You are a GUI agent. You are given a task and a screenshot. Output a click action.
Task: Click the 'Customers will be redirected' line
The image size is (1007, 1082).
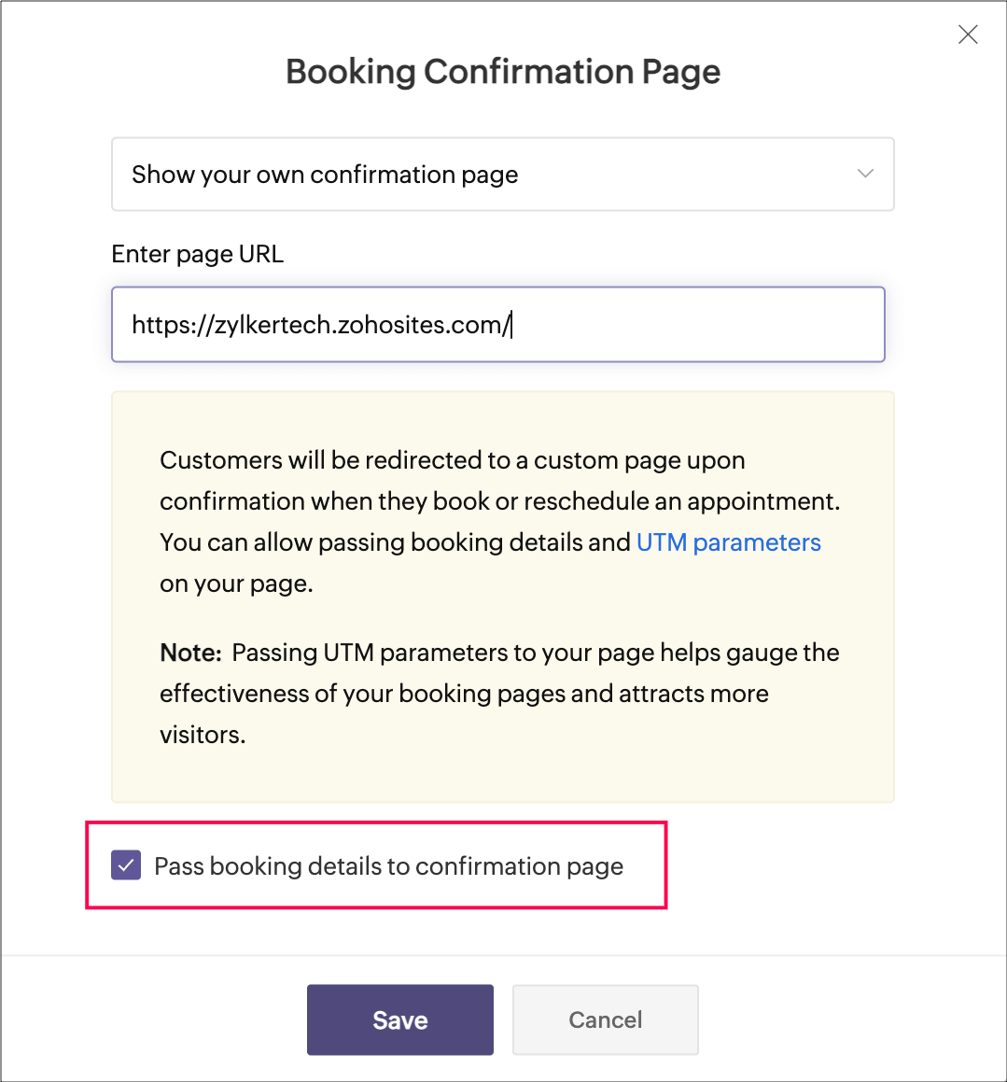[x=452, y=460]
